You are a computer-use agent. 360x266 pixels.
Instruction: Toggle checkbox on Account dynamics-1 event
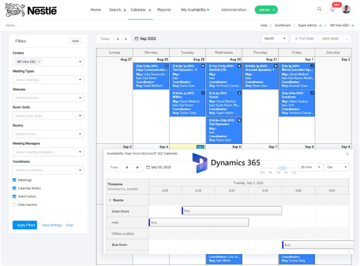(275, 66)
